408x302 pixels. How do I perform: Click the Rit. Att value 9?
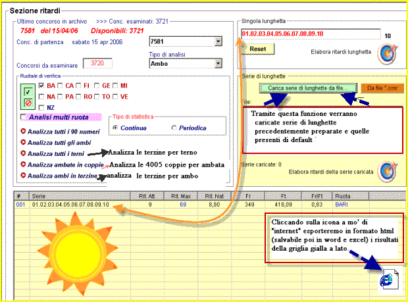click(x=150, y=205)
